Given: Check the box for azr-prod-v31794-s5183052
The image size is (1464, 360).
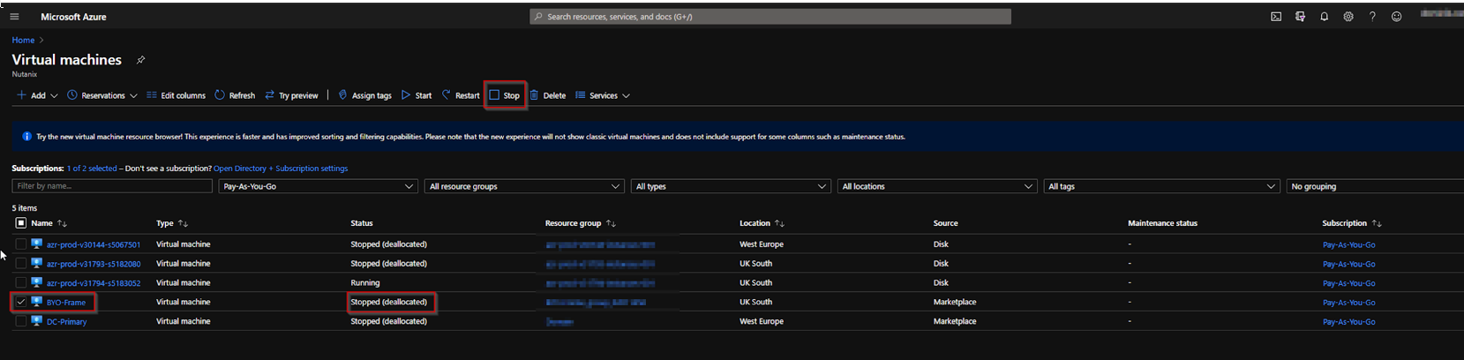Looking at the screenshot, I should coord(21,282).
